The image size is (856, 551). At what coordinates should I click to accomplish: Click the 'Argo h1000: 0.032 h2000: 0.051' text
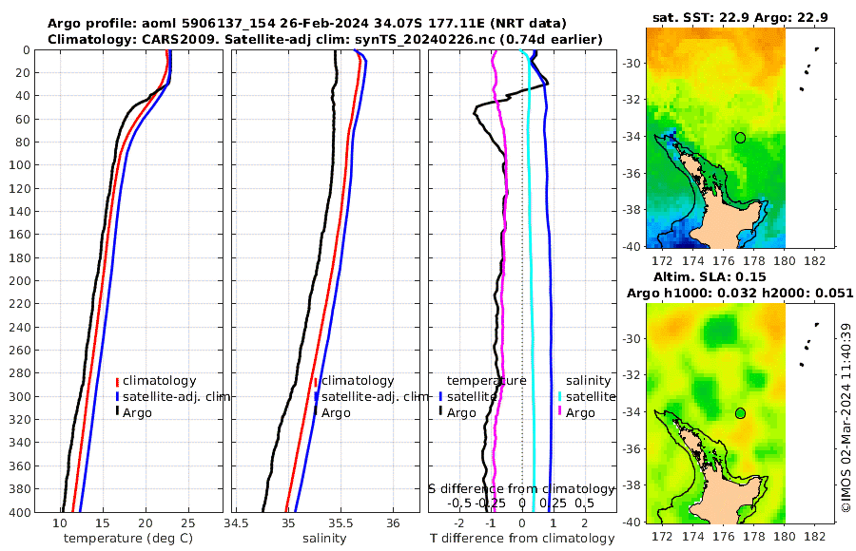click(740, 293)
